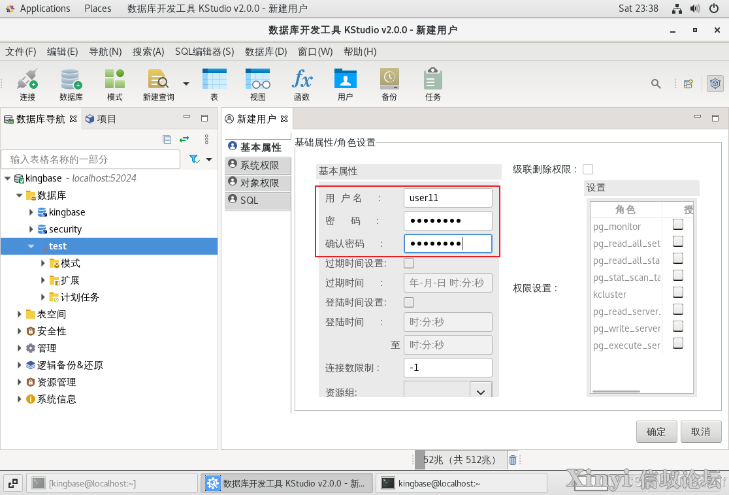Viewport: 729px width, 495px height.
Task: Click the garbage collector trash icon
Action: (512, 460)
